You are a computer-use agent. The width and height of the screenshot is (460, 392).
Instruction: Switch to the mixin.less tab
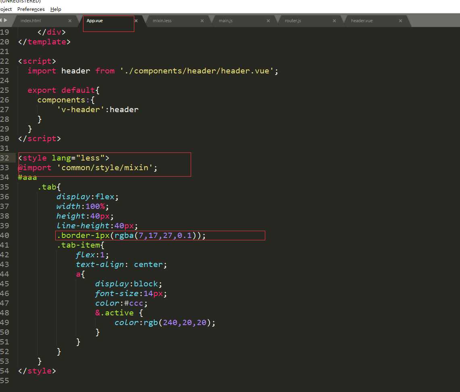pos(162,21)
